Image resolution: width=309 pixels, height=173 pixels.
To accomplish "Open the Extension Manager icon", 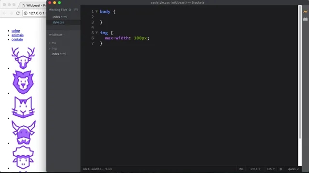I will (x=305, y=19).
